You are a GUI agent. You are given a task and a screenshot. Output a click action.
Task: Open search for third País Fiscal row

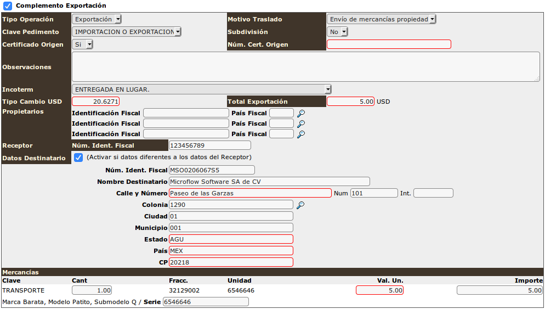coord(301,134)
